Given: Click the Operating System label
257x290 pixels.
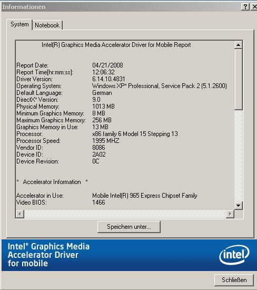Looking at the screenshot, I should coord(39,86).
